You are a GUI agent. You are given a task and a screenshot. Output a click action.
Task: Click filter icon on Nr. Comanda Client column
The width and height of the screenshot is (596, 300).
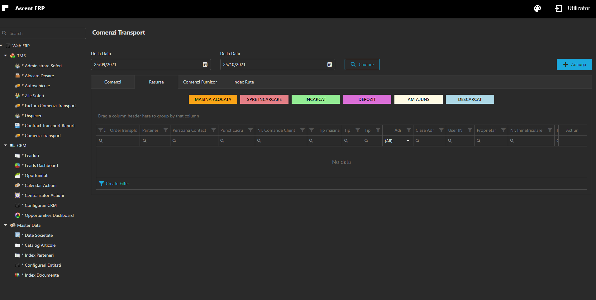click(302, 130)
